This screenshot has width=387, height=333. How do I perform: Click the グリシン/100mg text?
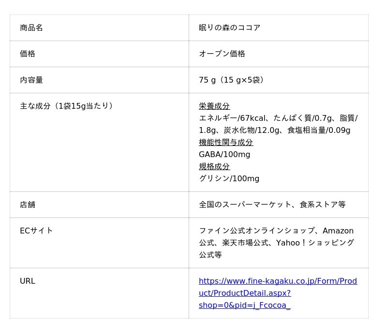coord(229,179)
